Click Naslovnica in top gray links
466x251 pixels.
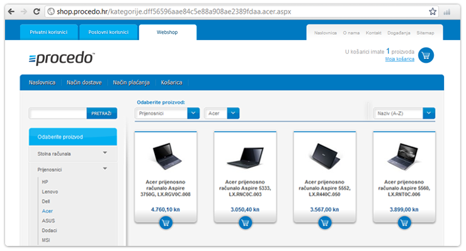point(326,33)
